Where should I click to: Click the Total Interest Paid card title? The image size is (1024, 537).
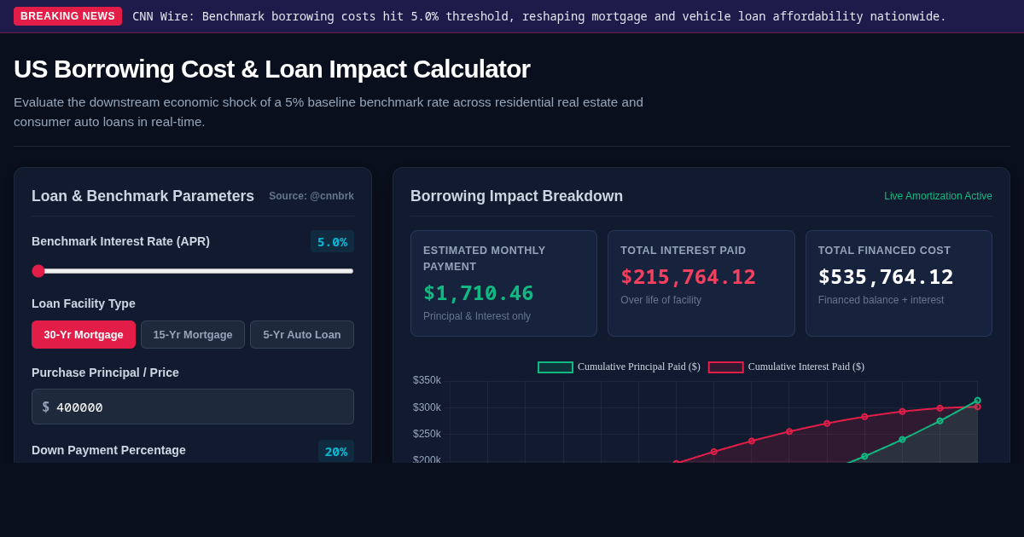coord(683,251)
